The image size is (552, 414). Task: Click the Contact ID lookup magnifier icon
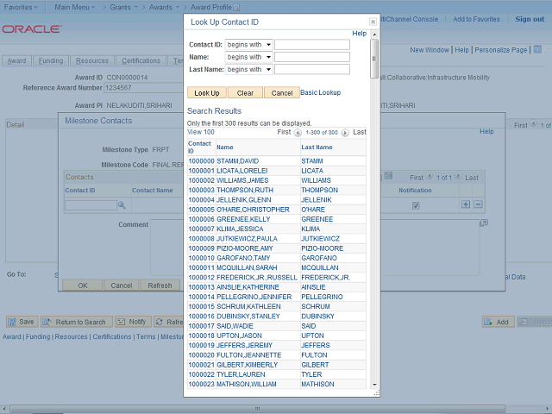(x=122, y=204)
